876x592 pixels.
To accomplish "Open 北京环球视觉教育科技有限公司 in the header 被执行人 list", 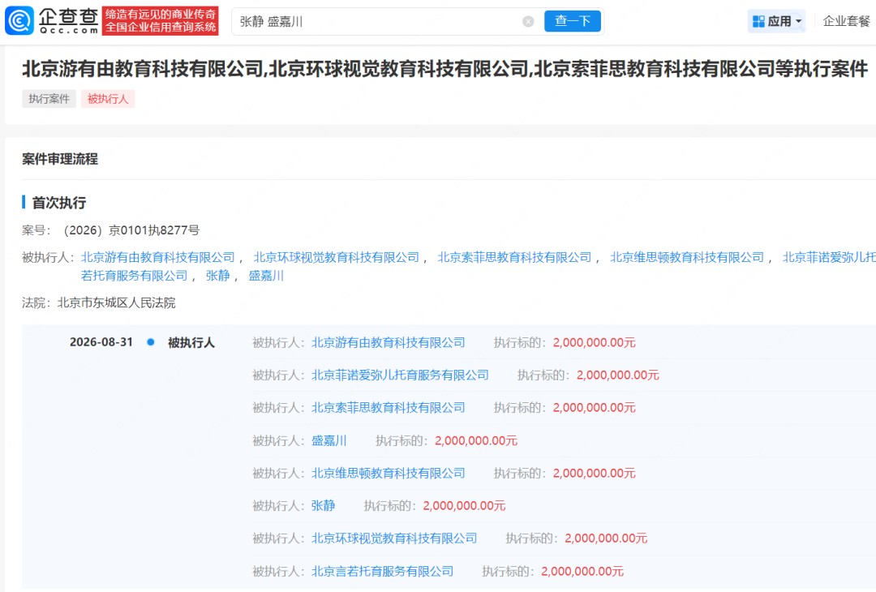I will tap(337, 257).
